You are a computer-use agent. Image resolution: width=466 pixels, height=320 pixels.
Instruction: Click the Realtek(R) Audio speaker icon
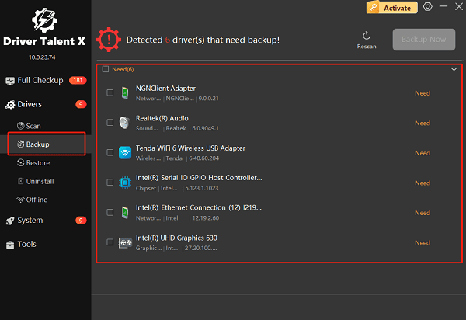[x=125, y=123]
